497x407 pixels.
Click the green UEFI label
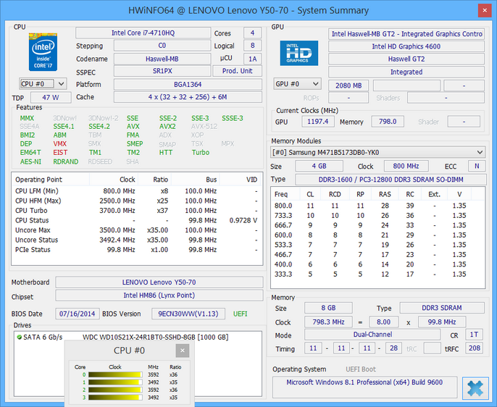pyautogui.click(x=241, y=314)
